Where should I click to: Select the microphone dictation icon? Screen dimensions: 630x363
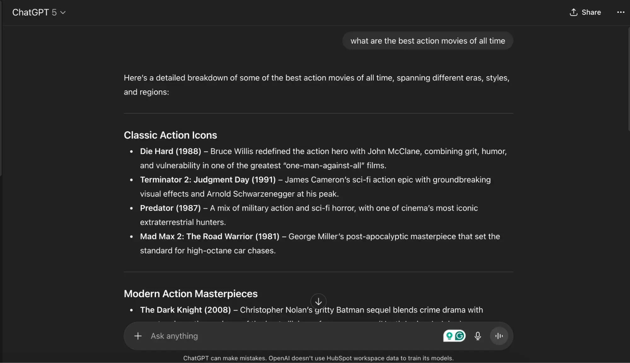point(477,336)
